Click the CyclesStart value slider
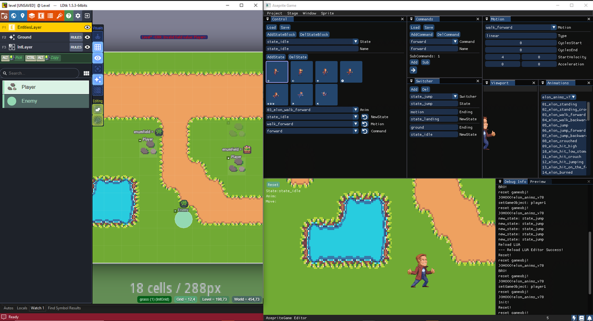 pyautogui.click(x=521, y=43)
